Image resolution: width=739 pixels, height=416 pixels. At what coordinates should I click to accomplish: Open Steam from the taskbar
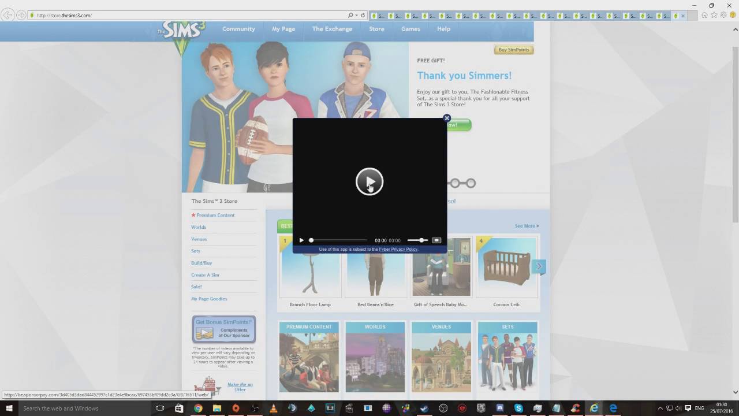click(x=424, y=408)
